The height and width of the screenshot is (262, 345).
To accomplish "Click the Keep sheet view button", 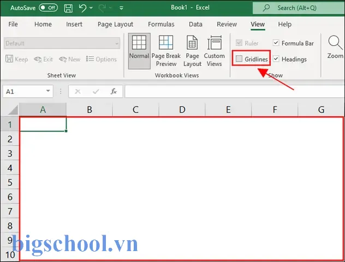I will tap(16, 59).
